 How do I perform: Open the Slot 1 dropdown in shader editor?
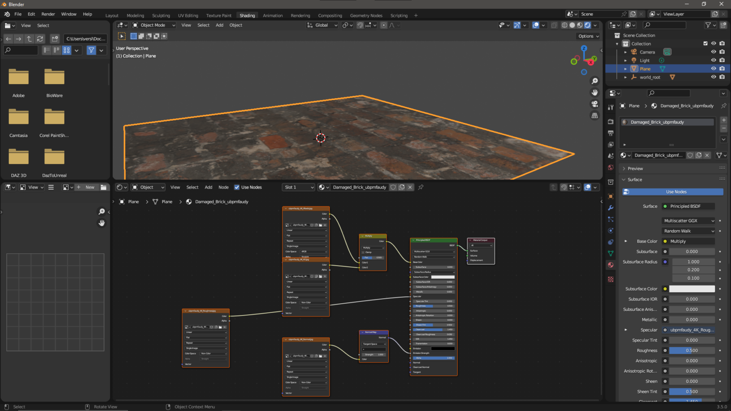[298, 187]
